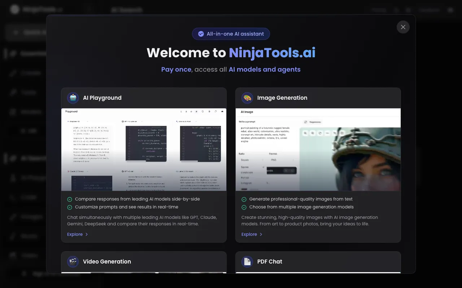Viewport: 462px width, 288px height.
Task: Close the welcome dialog with X button
Action: pos(403,27)
